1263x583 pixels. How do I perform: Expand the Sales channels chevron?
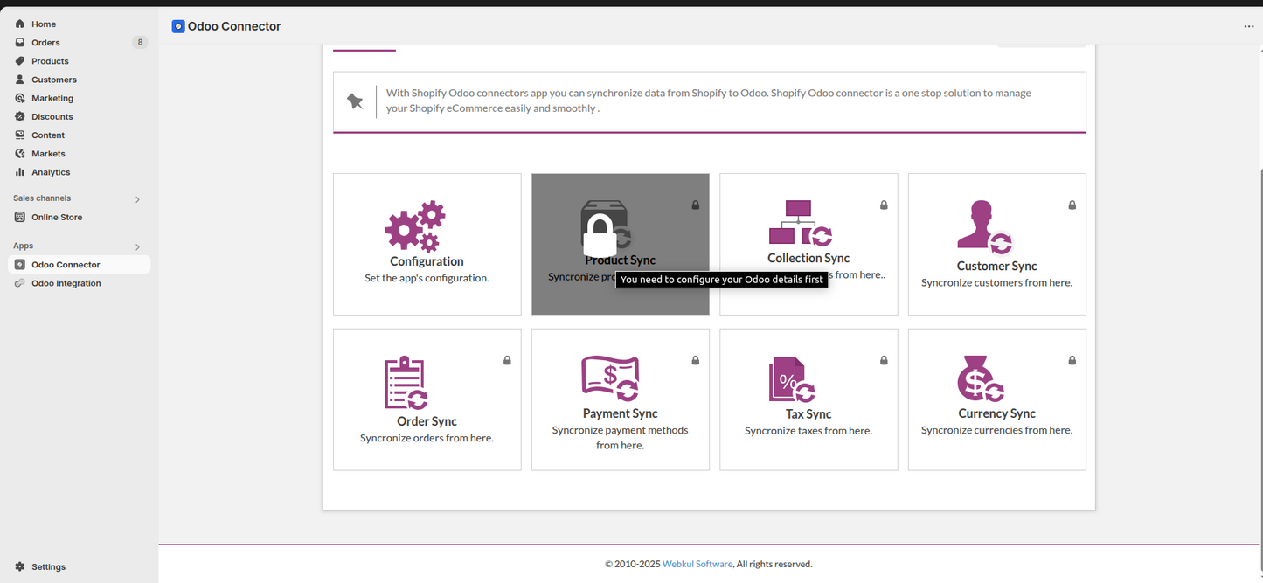point(137,199)
